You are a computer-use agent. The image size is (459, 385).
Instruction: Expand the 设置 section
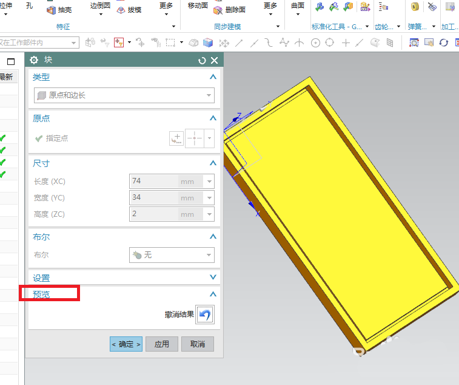click(213, 277)
